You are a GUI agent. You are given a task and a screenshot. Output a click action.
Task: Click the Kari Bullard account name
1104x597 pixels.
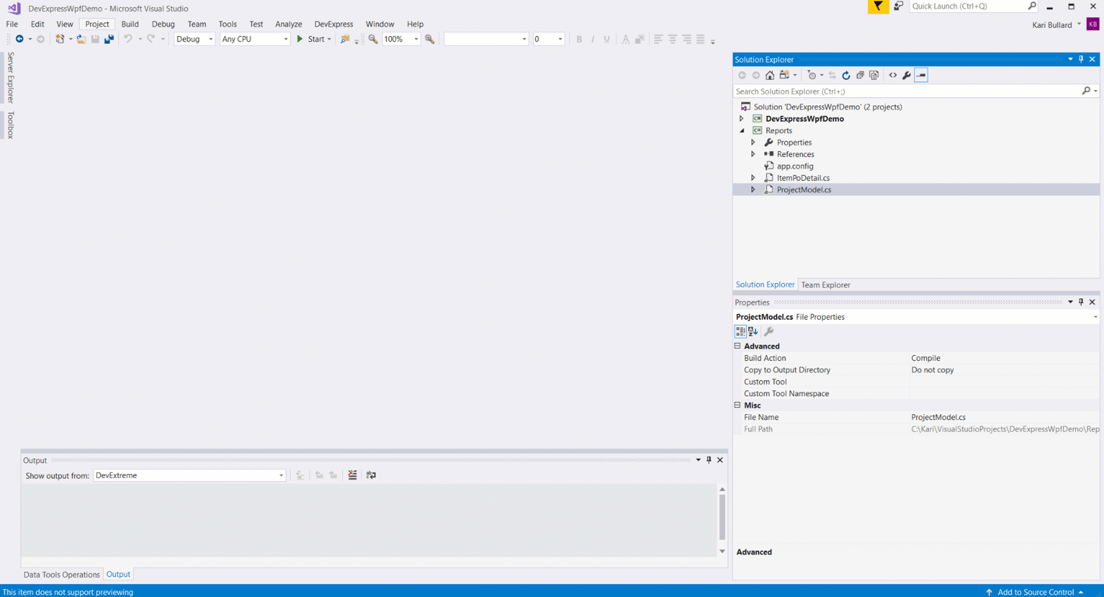pyautogui.click(x=1052, y=24)
